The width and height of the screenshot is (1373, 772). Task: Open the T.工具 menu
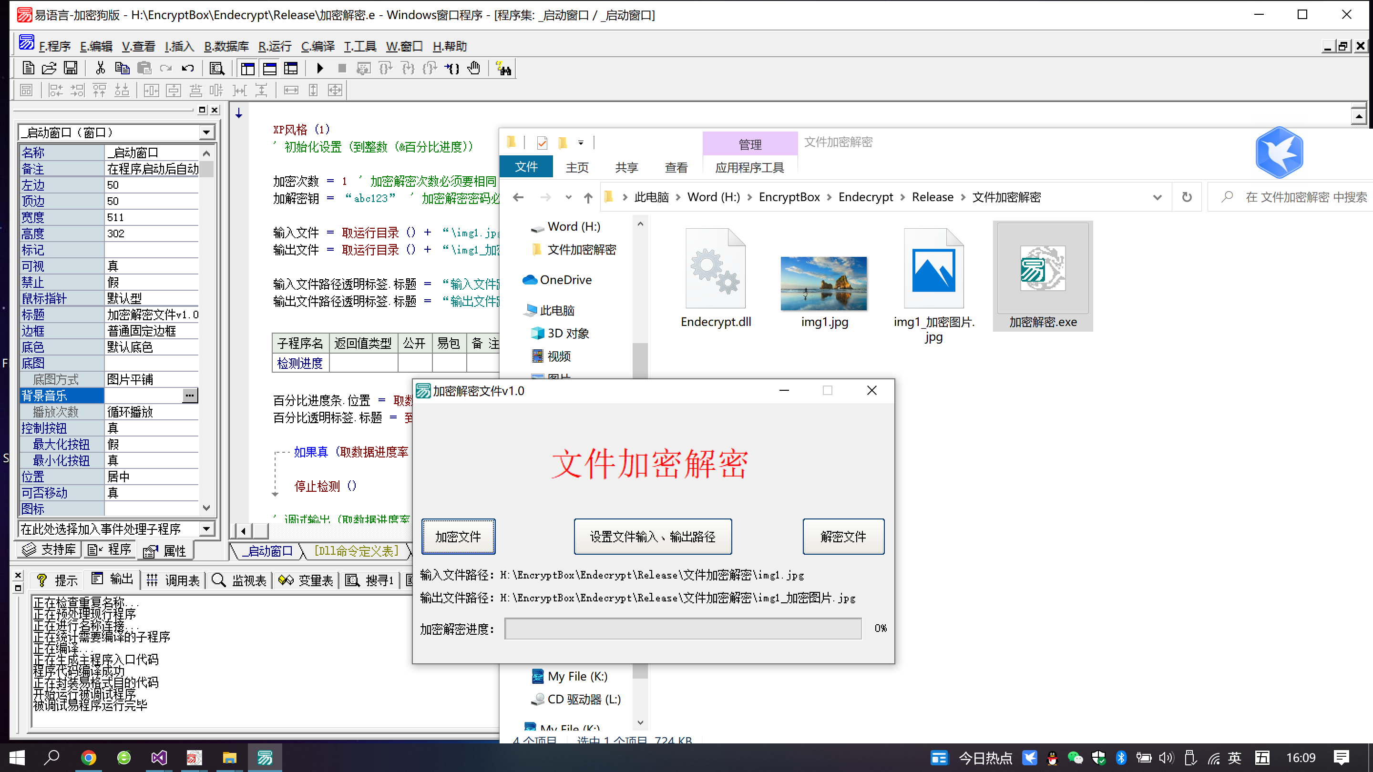360,46
